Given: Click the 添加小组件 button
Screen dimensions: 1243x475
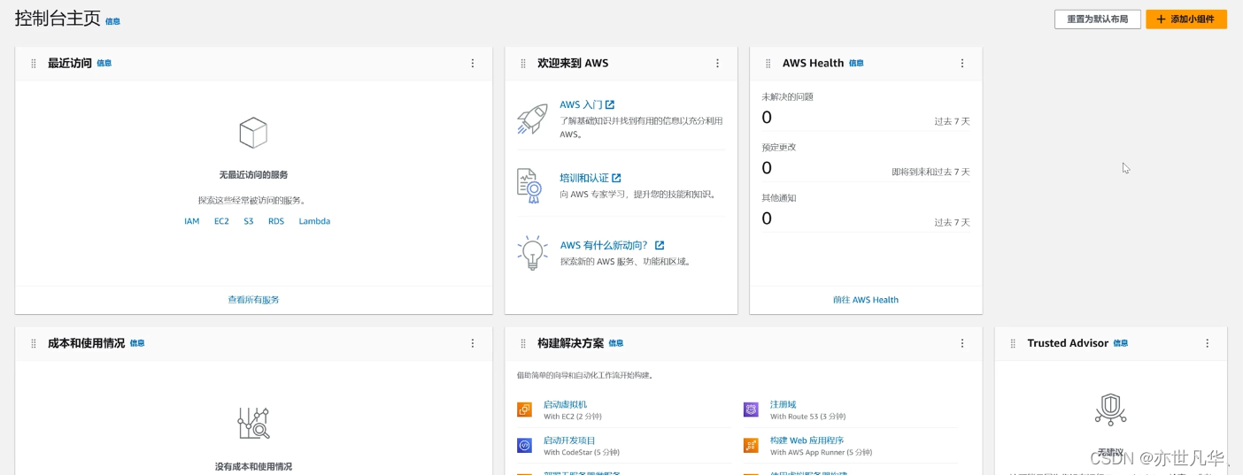Looking at the screenshot, I should click(x=1185, y=19).
